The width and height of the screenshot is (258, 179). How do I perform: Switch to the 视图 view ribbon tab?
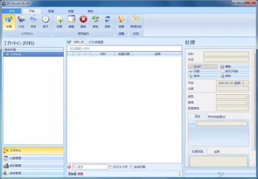coord(71,11)
